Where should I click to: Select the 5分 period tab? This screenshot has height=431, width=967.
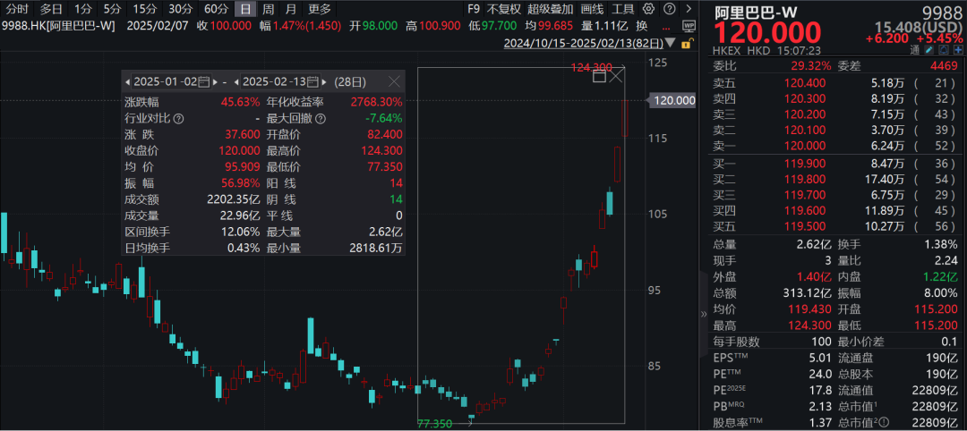pos(112,9)
